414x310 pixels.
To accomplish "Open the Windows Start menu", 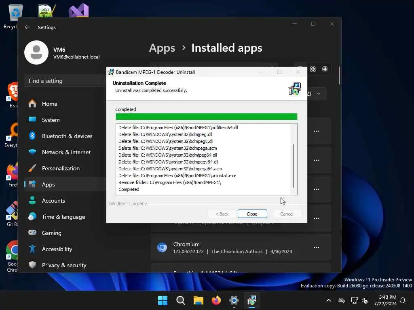I will click(163, 300).
